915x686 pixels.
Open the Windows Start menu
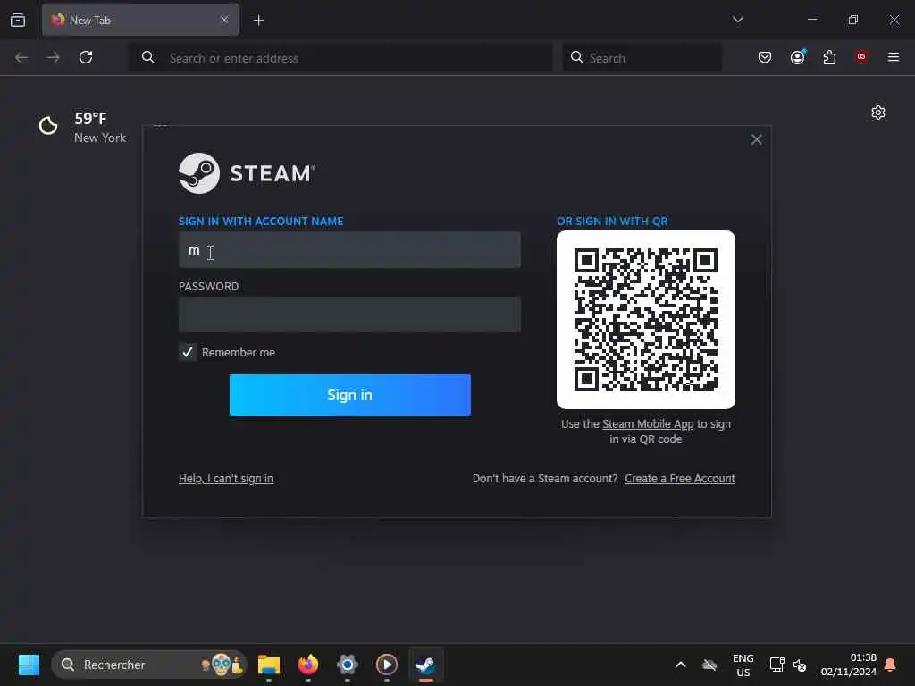[x=29, y=665]
